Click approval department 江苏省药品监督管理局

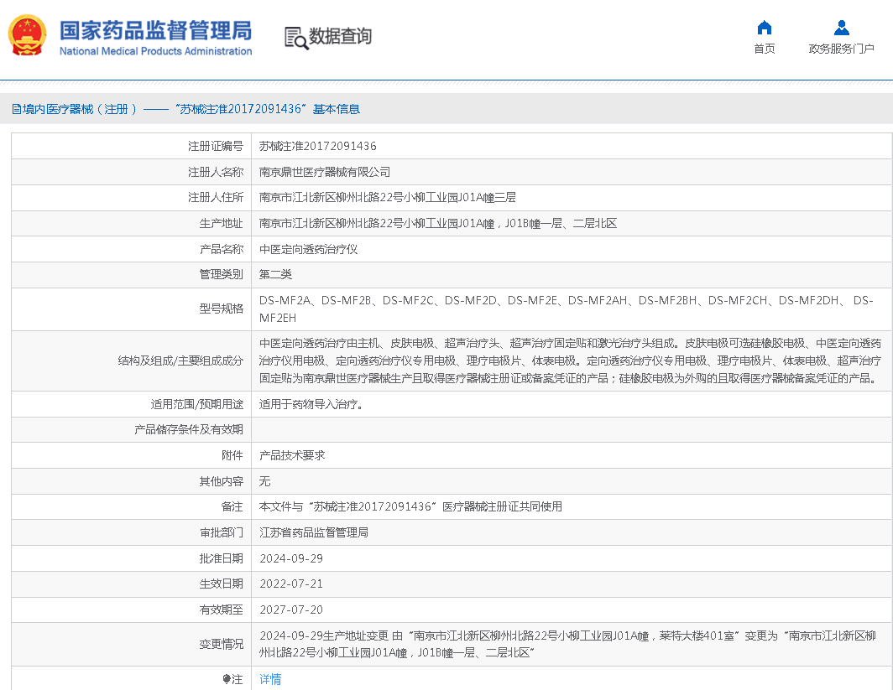(314, 532)
